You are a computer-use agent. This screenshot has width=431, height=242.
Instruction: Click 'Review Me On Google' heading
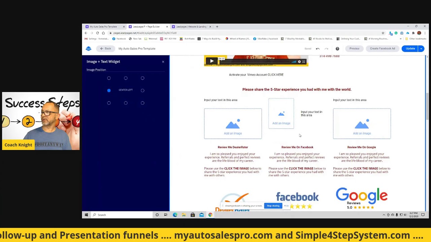[362, 147]
